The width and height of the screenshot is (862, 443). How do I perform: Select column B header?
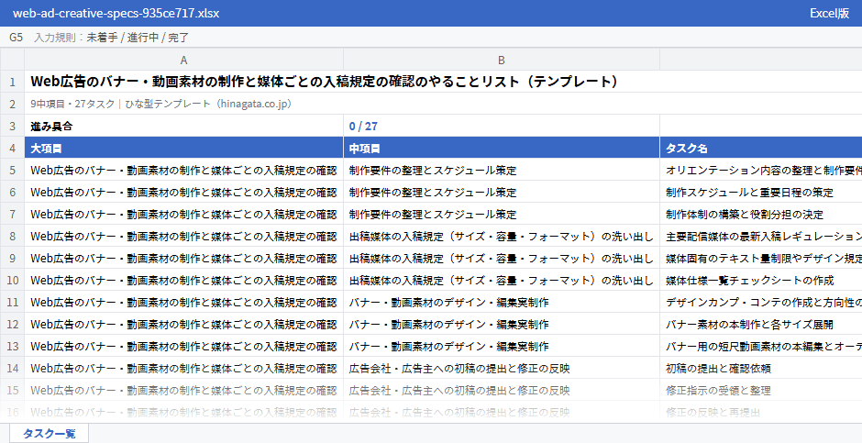point(502,60)
